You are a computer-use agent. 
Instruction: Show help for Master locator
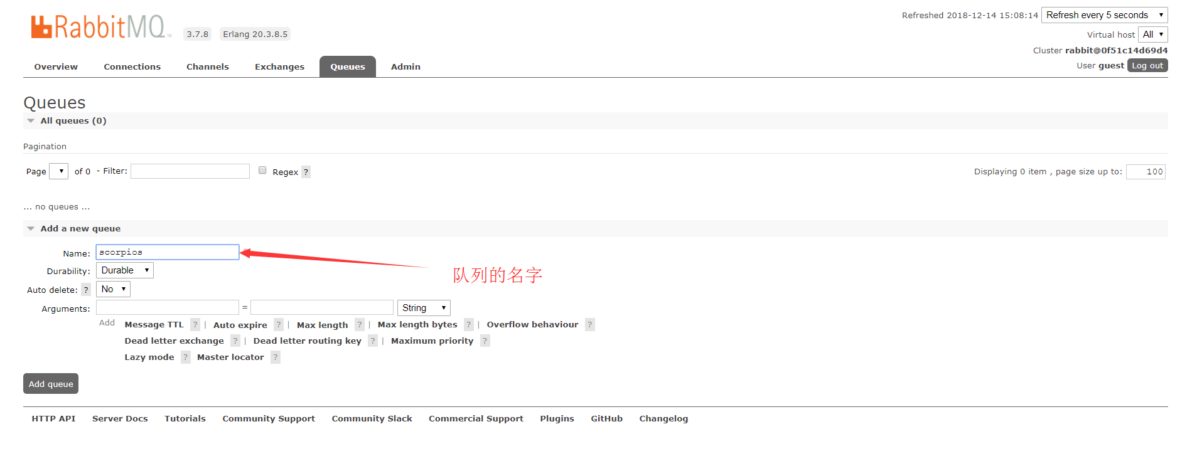(x=276, y=357)
